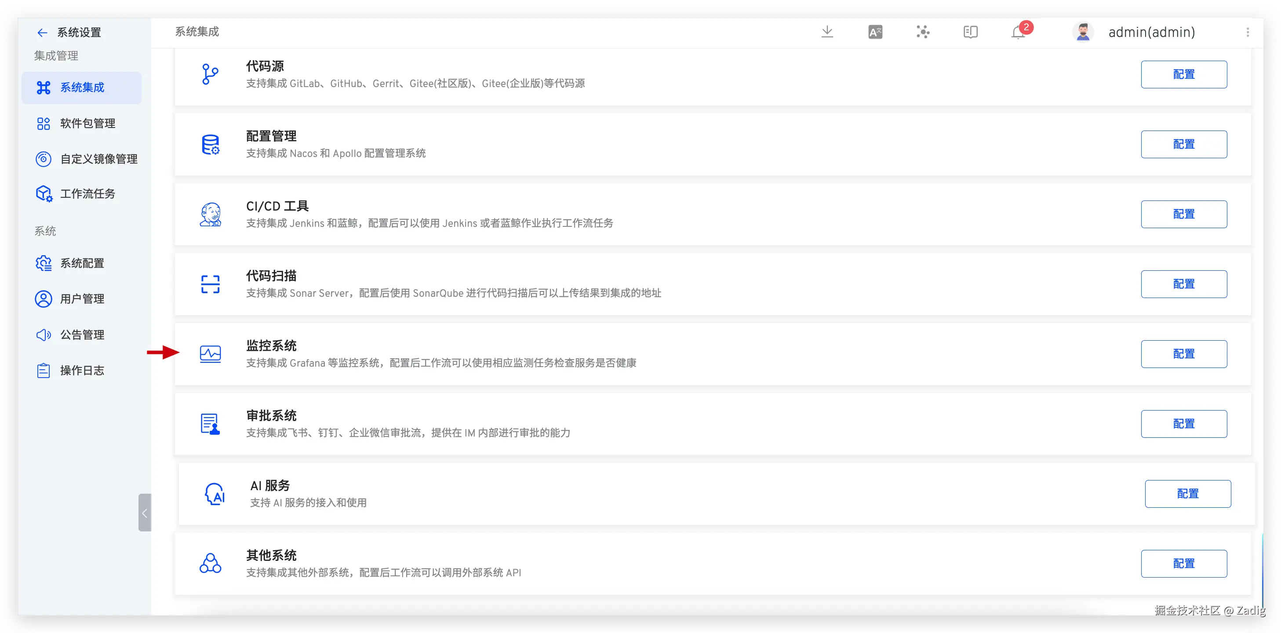Click the notification bell icon
1281x633 pixels.
tap(1018, 33)
